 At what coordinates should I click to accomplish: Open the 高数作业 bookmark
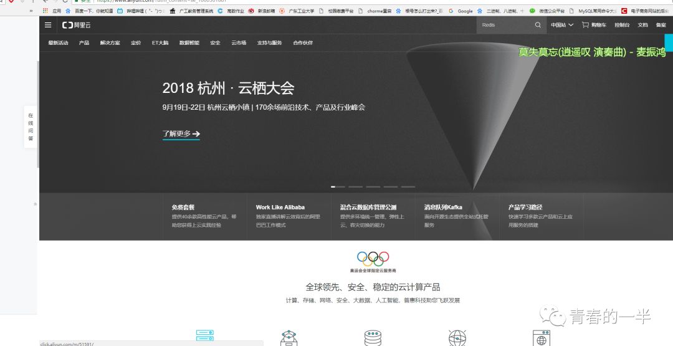(x=231, y=11)
